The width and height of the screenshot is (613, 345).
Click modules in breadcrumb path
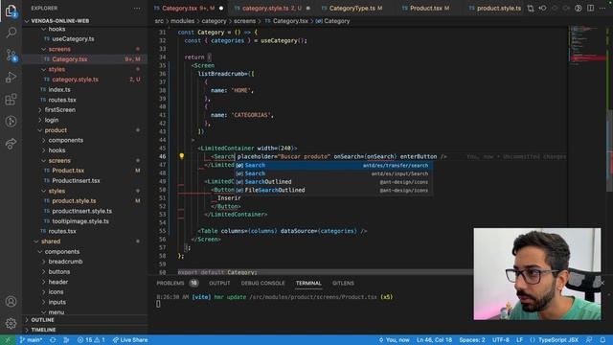point(182,21)
